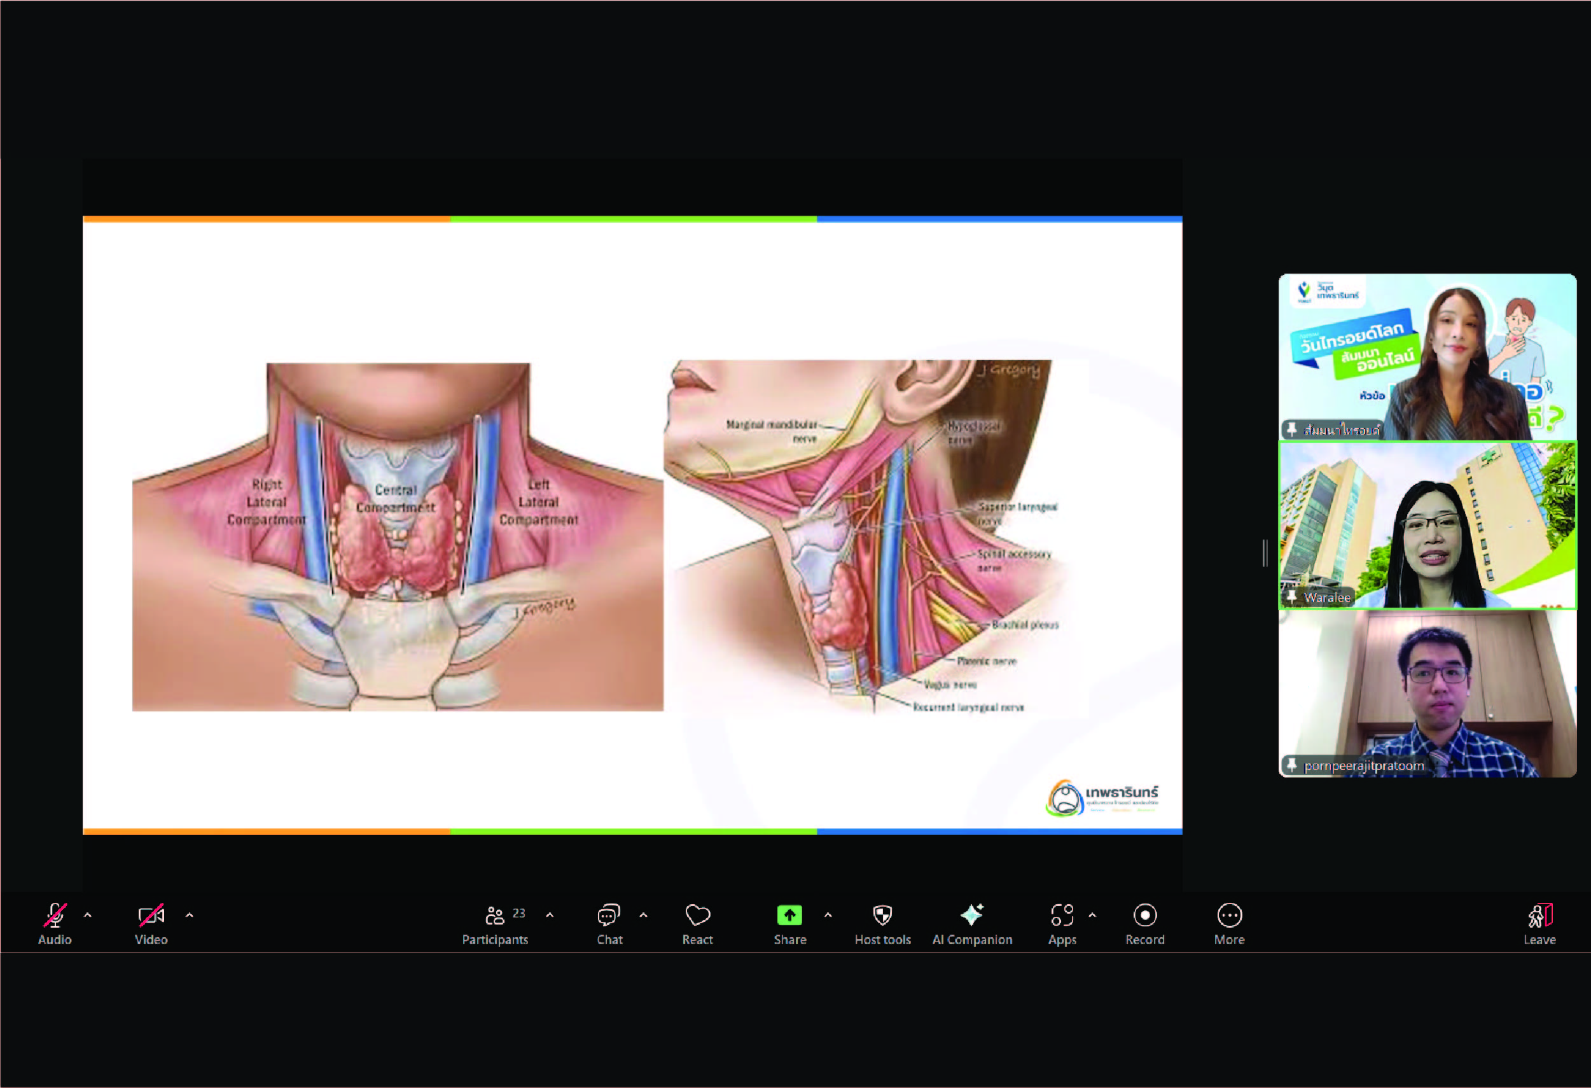This screenshot has height=1088, width=1591.
Task: Select the Waralee video thumbnail
Action: point(1428,525)
